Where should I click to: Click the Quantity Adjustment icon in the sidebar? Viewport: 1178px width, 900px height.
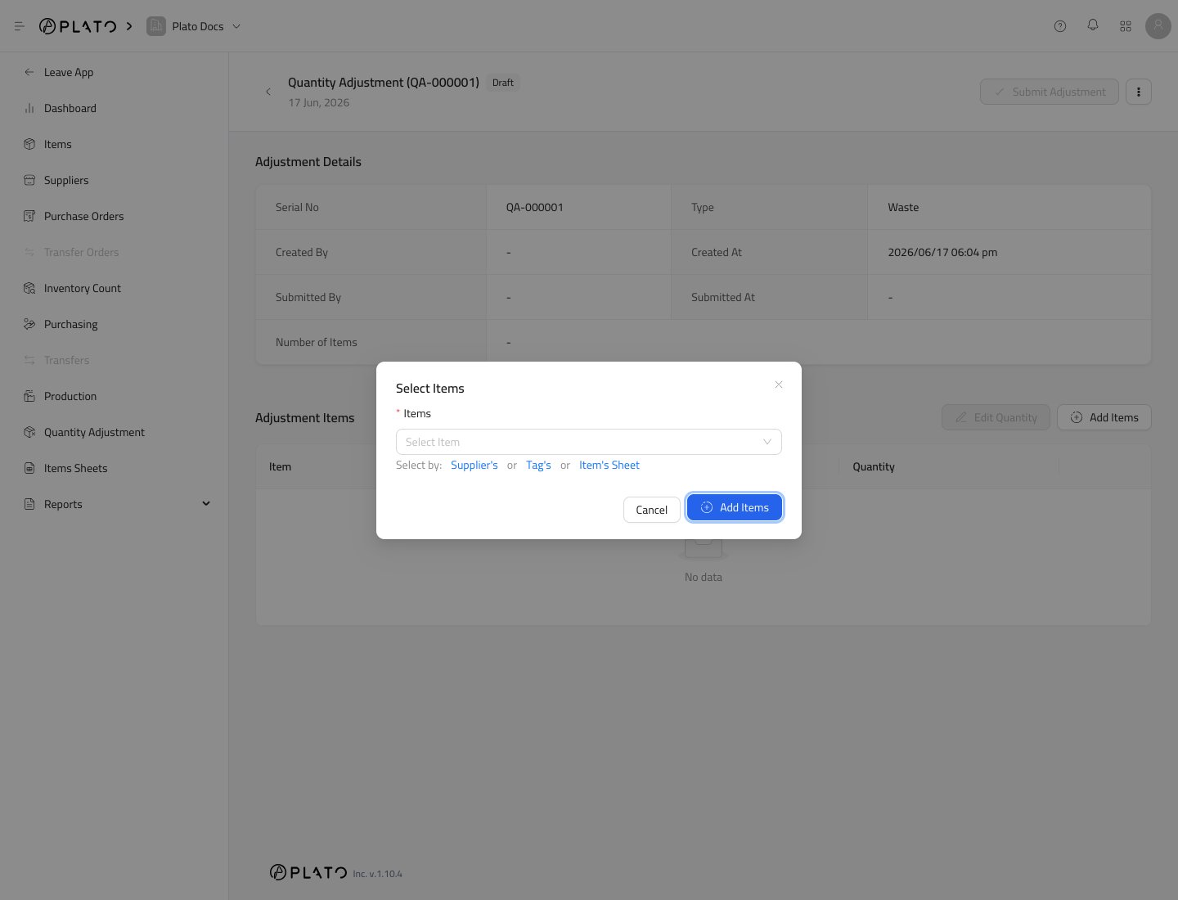tap(29, 432)
